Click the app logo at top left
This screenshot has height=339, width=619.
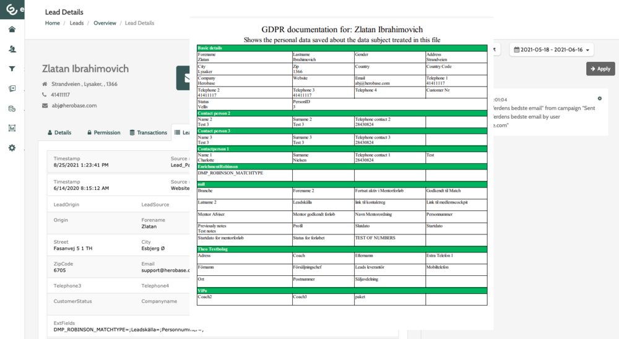[x=12, y=9]
